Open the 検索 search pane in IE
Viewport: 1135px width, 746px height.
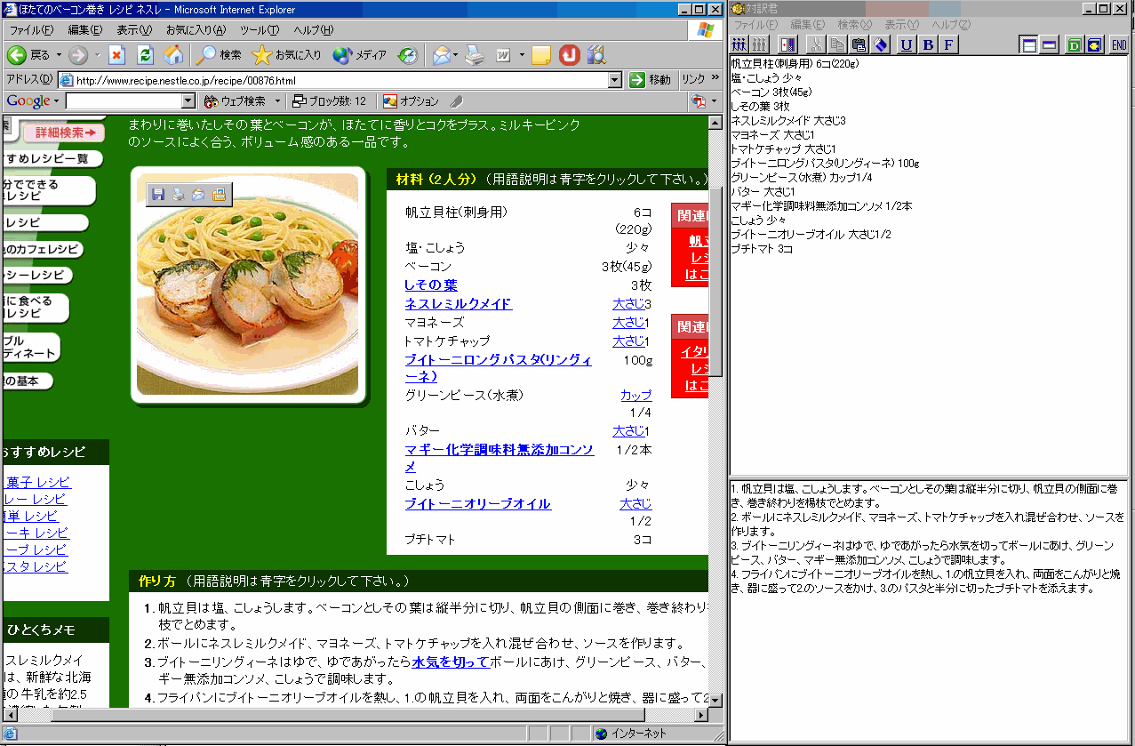[220, 55]
